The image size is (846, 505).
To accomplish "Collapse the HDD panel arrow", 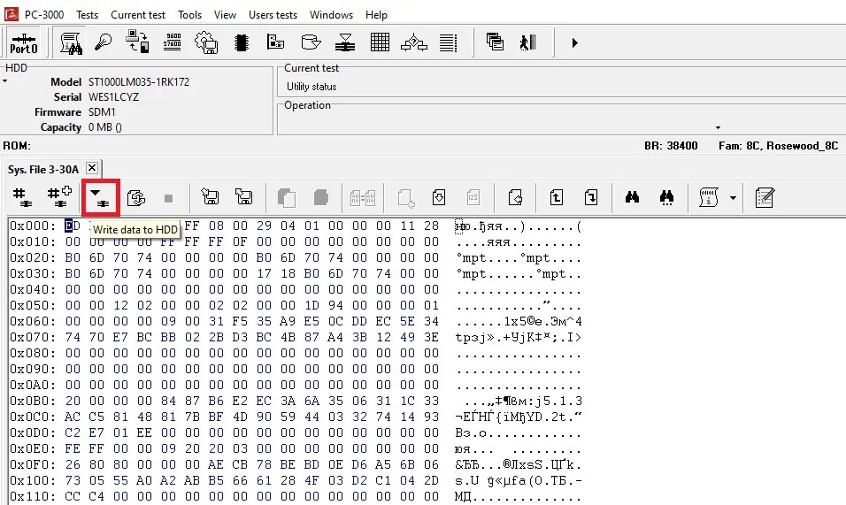I will coord(4,81).
